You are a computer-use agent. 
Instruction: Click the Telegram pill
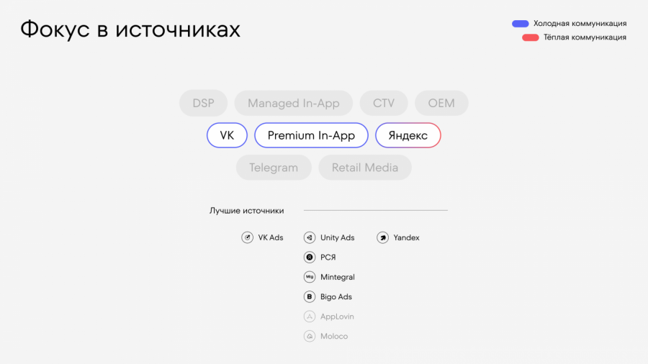coord(274,168)
